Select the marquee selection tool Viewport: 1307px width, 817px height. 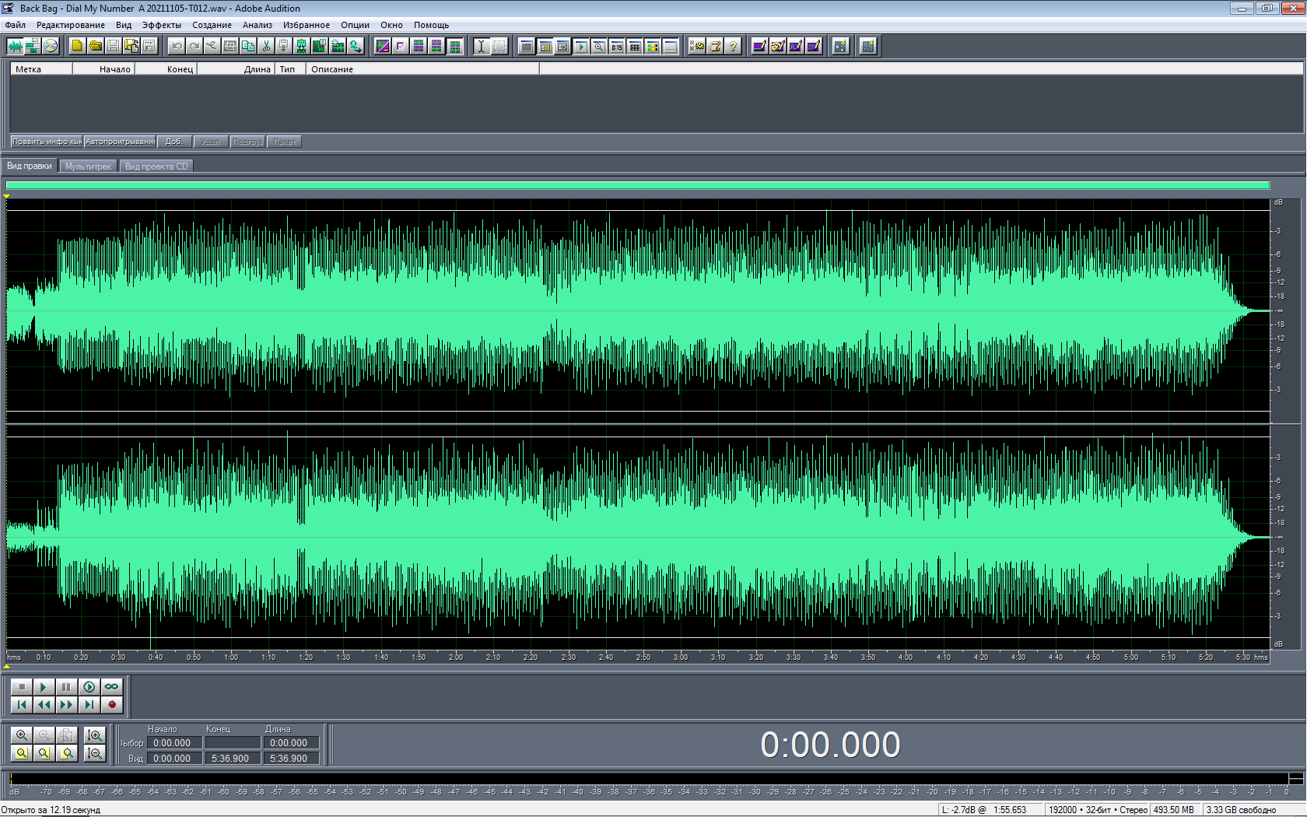(x=499, y=47)
